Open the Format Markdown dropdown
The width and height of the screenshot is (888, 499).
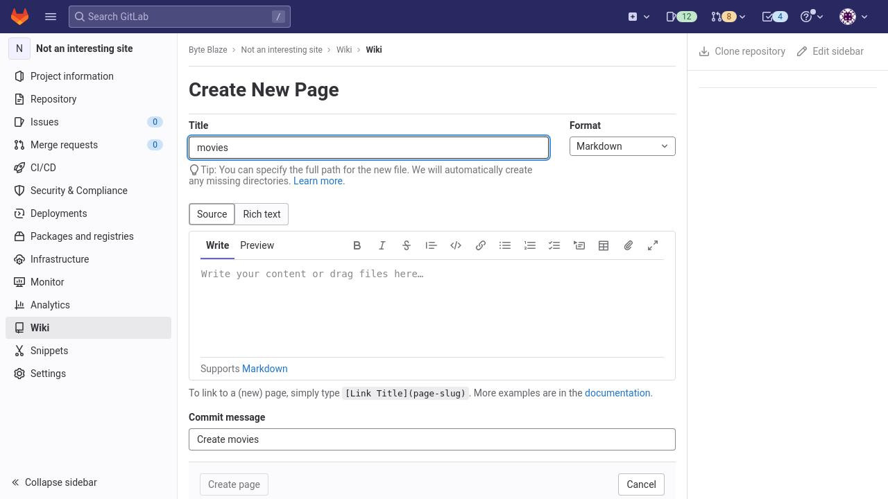point(622,146)
